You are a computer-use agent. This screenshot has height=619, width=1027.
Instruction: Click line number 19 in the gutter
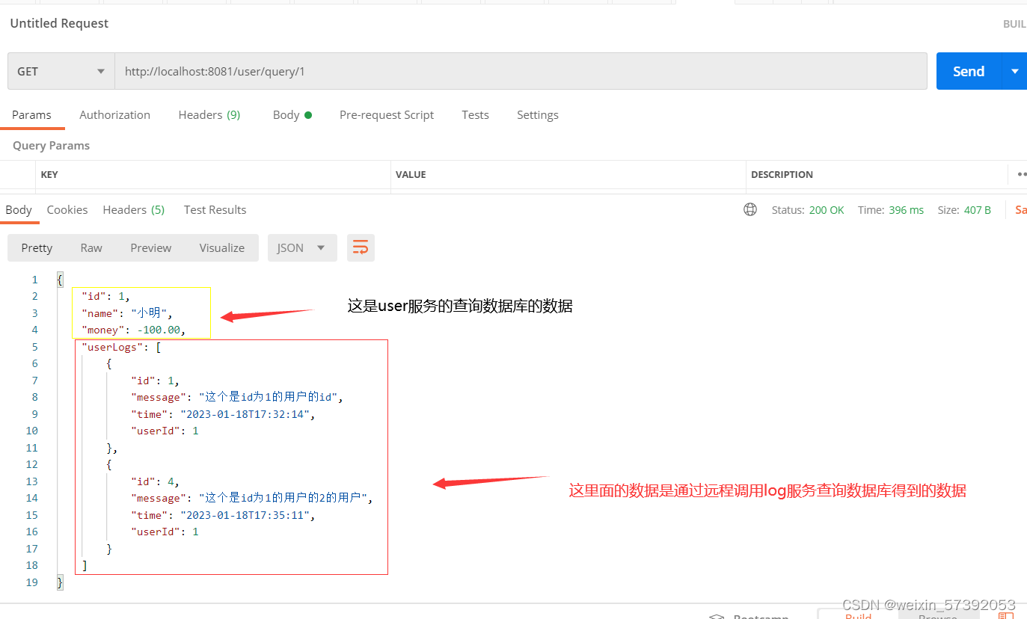point(31,582)
